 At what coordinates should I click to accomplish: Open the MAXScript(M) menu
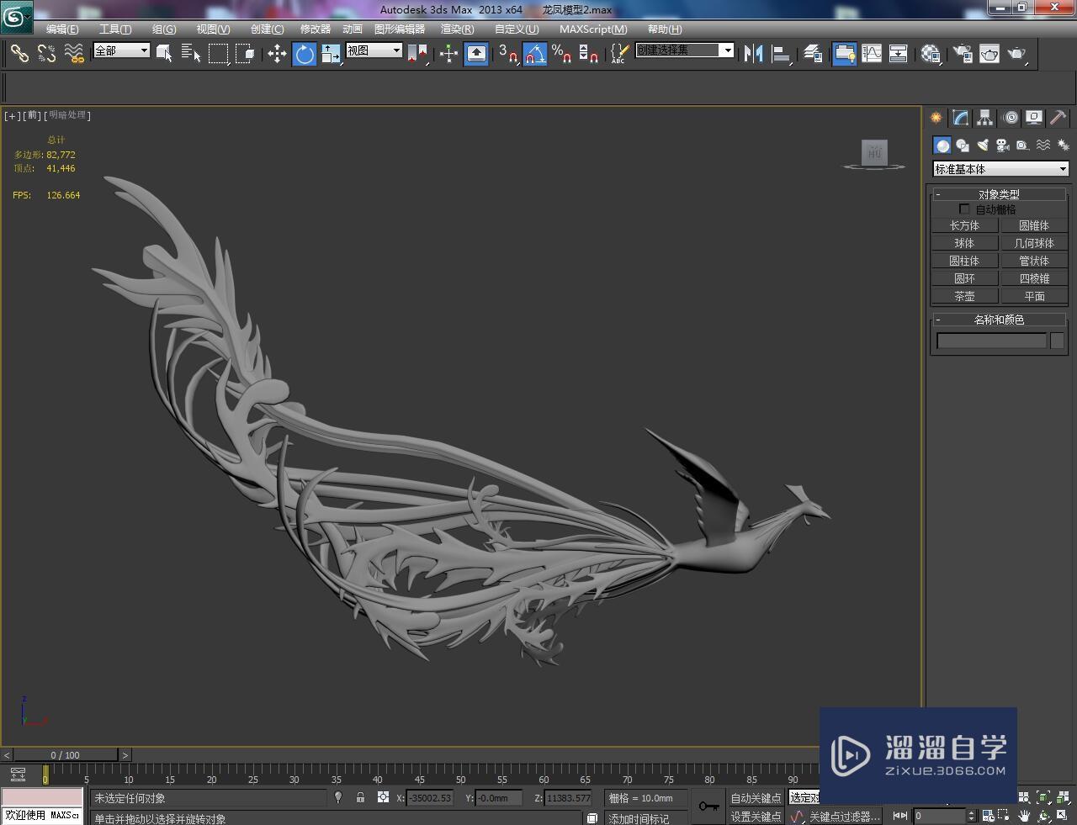coord(593,29)
